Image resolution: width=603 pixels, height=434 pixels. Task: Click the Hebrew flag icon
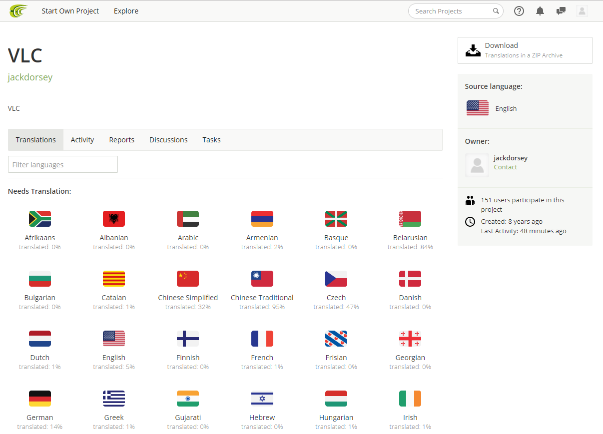click(x=262, y=399)
